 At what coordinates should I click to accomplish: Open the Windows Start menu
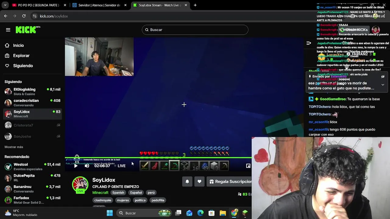tap(110, 213)
